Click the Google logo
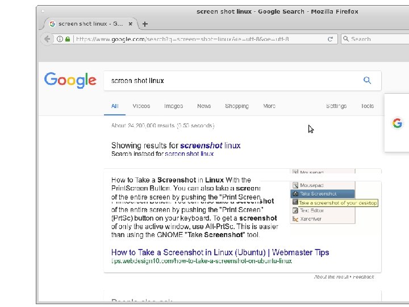This screenshot has width=409, height=307. [70, 80]
